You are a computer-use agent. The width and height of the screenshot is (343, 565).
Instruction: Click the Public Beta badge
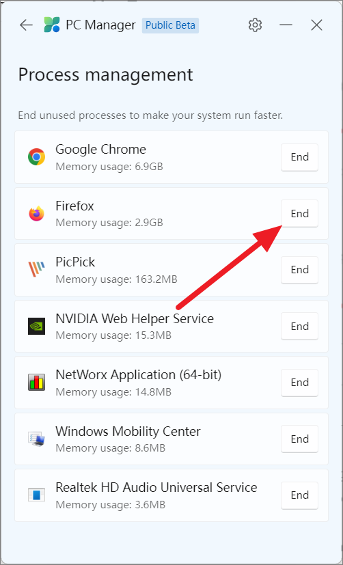[x=170, y=25]
